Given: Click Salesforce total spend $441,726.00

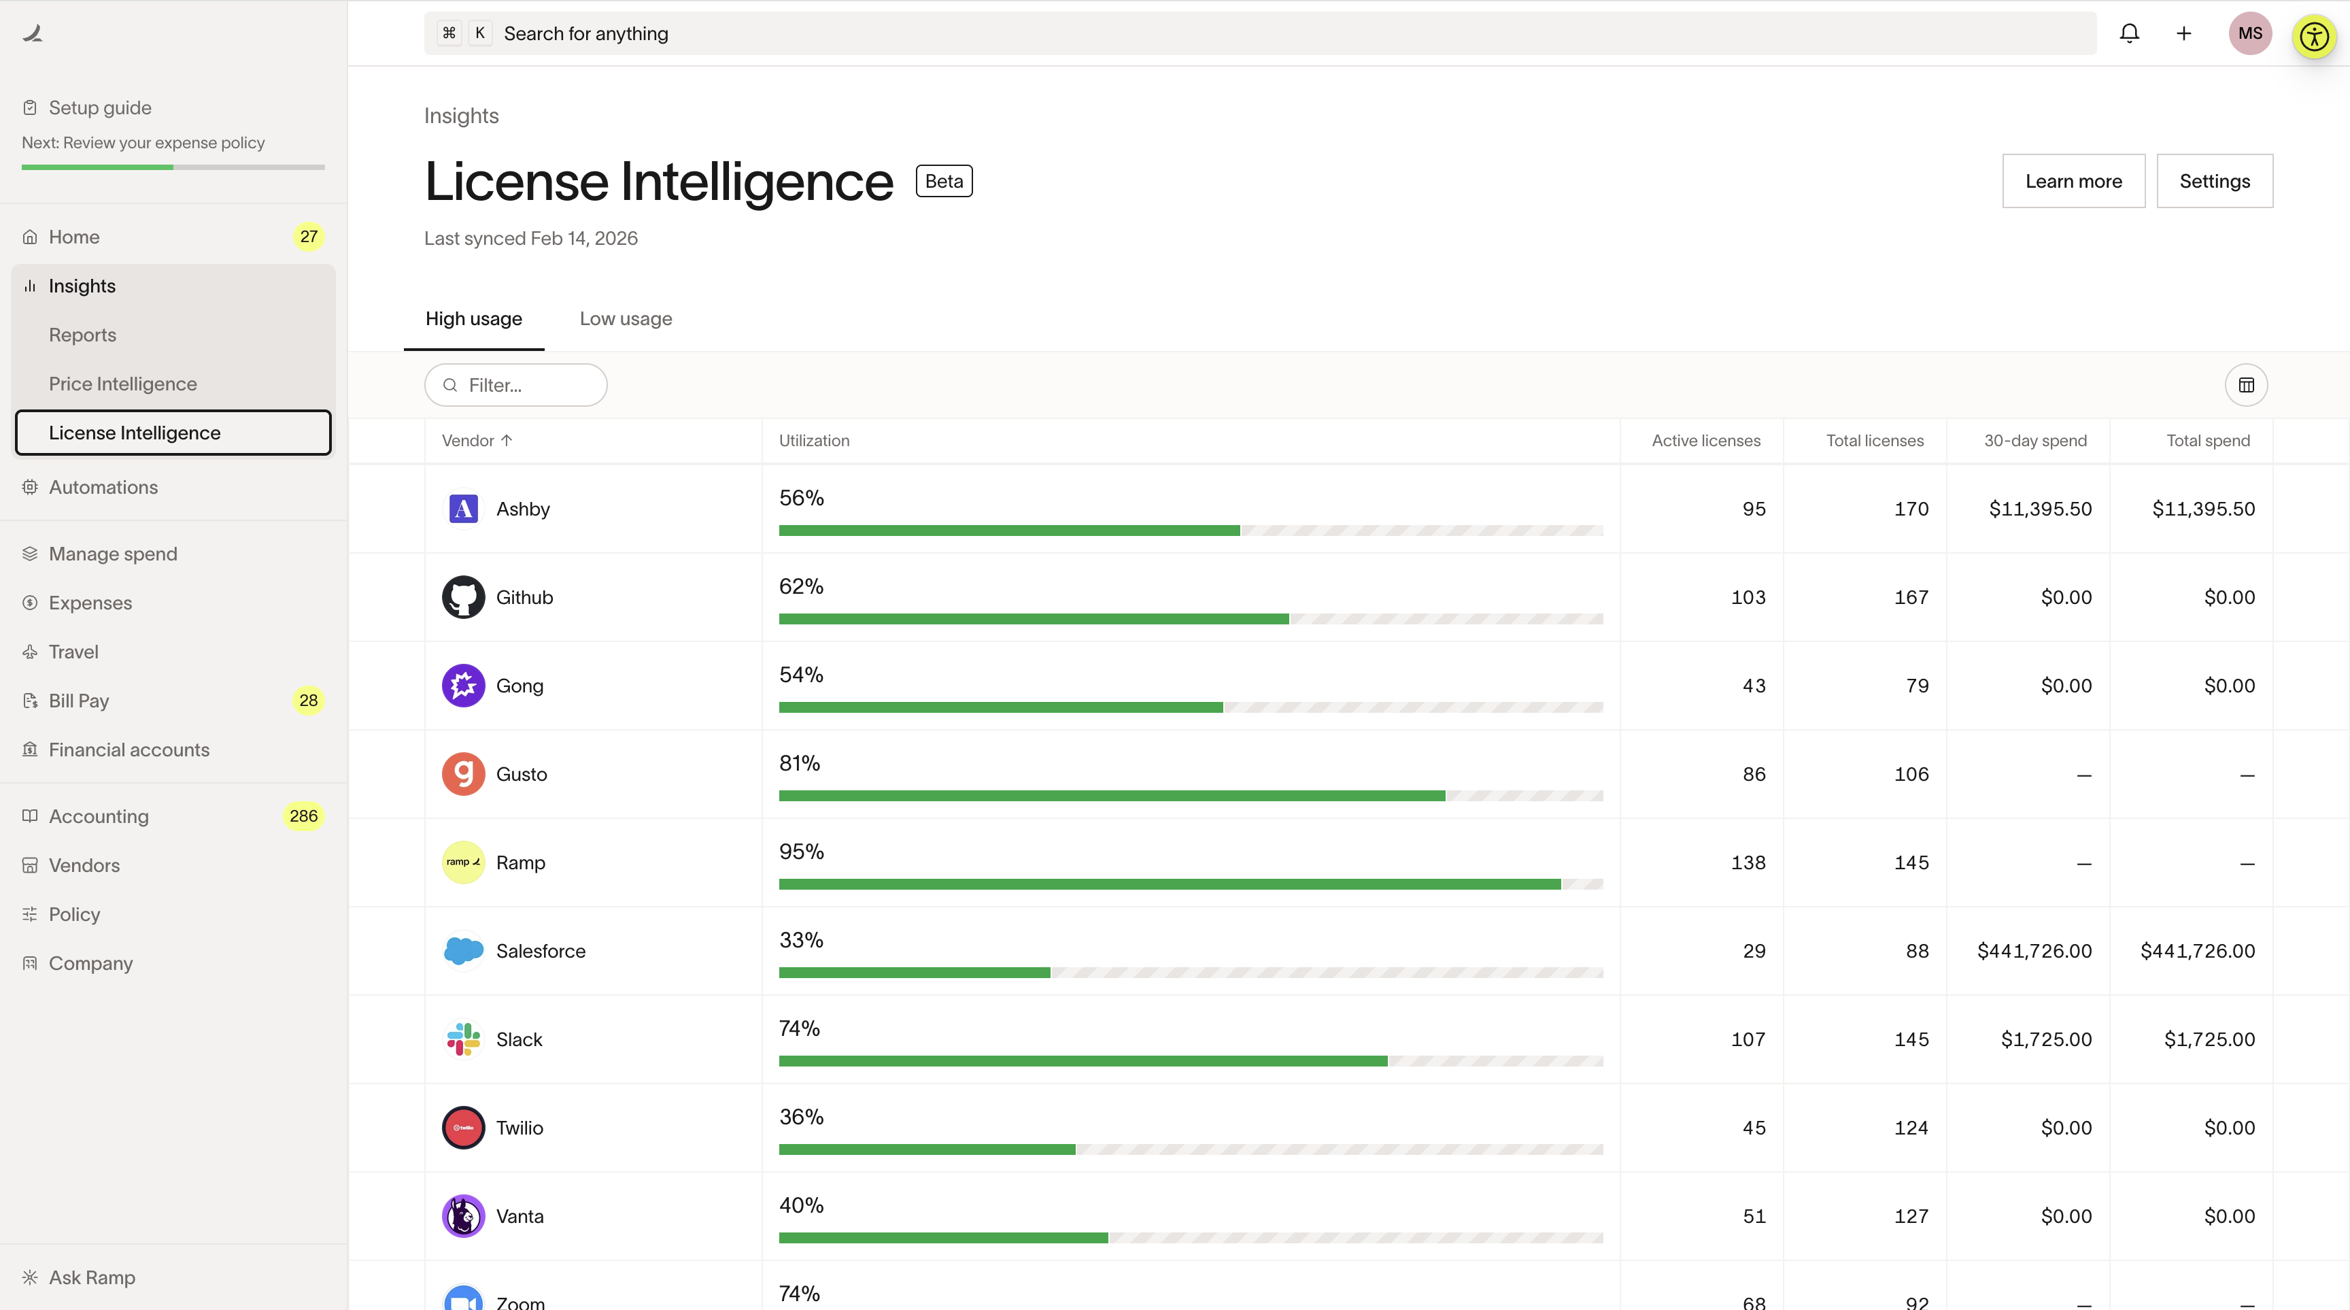Looking at the screenshot, I should coord(2198,951).
